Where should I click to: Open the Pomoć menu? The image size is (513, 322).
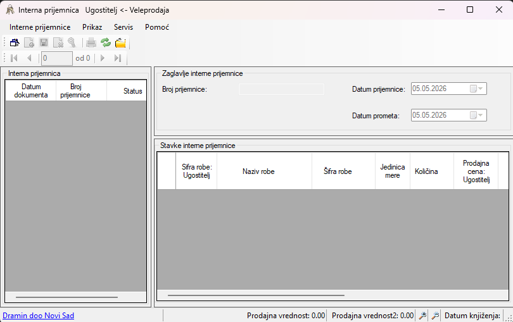[x=157, y=27]
